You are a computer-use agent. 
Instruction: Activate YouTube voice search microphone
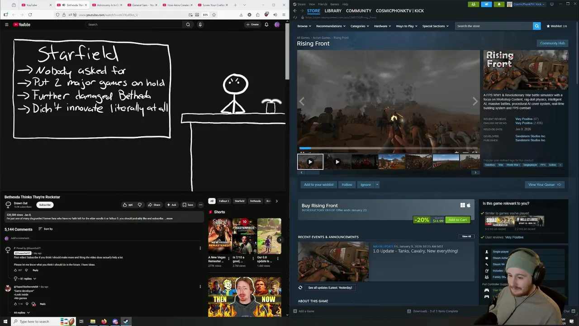[x=200, y=24]
